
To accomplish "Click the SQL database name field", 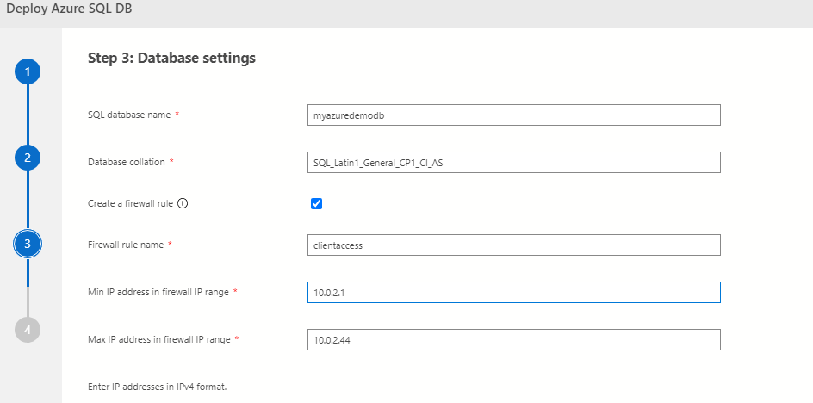I will click(x=513, y=115).
